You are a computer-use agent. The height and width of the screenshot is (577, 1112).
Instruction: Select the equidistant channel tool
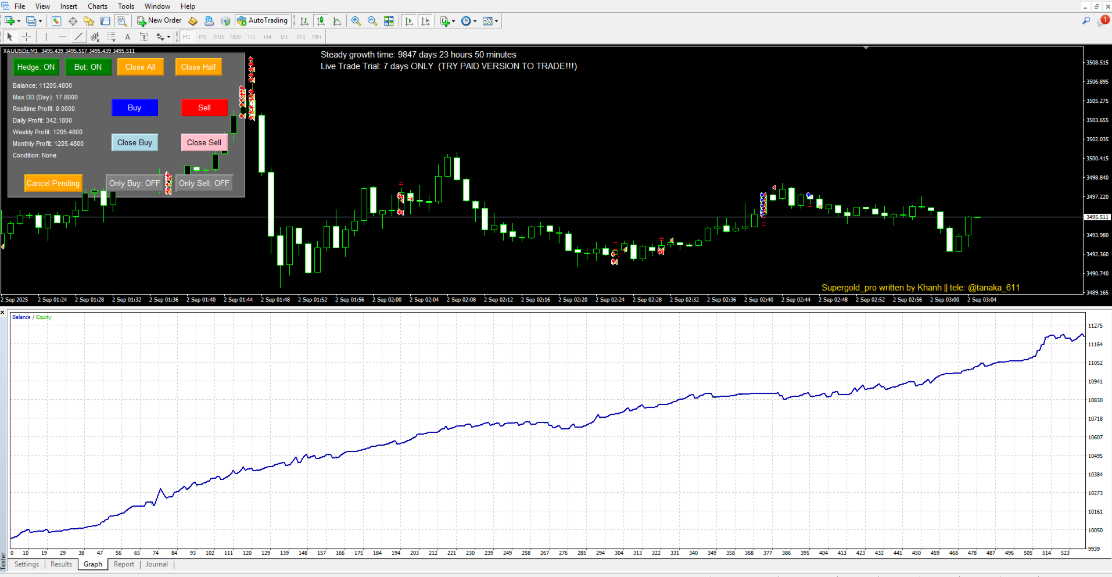[x=95, y=37]
